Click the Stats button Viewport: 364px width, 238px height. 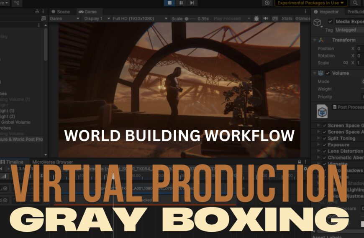click(x=287, y=19)
